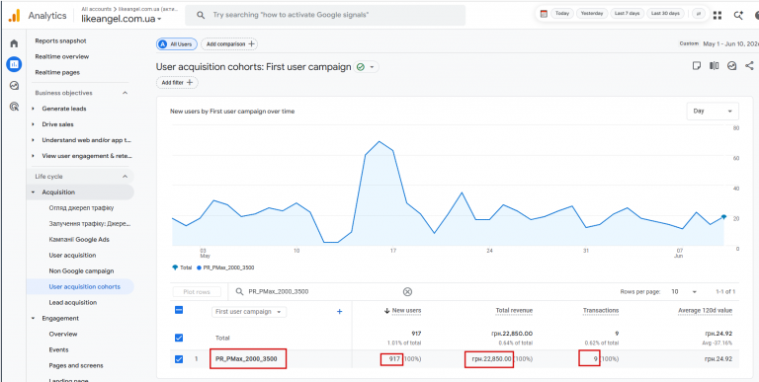Screen dimensions: 759x382
Task: Expand the Drive sales group
Action: [34, 124]
